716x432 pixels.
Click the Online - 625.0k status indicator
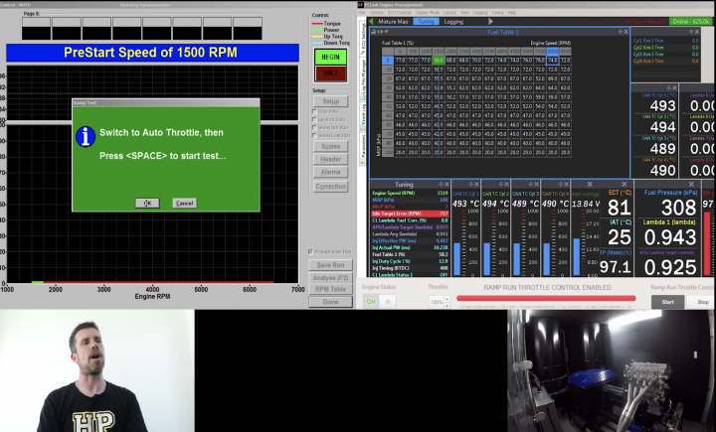[691, 22]
